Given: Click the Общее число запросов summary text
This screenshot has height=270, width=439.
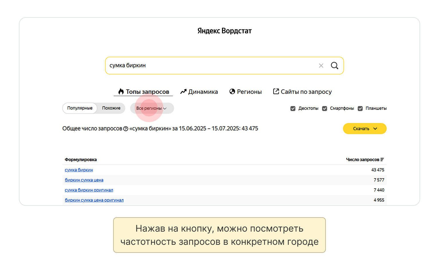Looking at the screenshot, I should pyautogui.click(x=160, y=129).
